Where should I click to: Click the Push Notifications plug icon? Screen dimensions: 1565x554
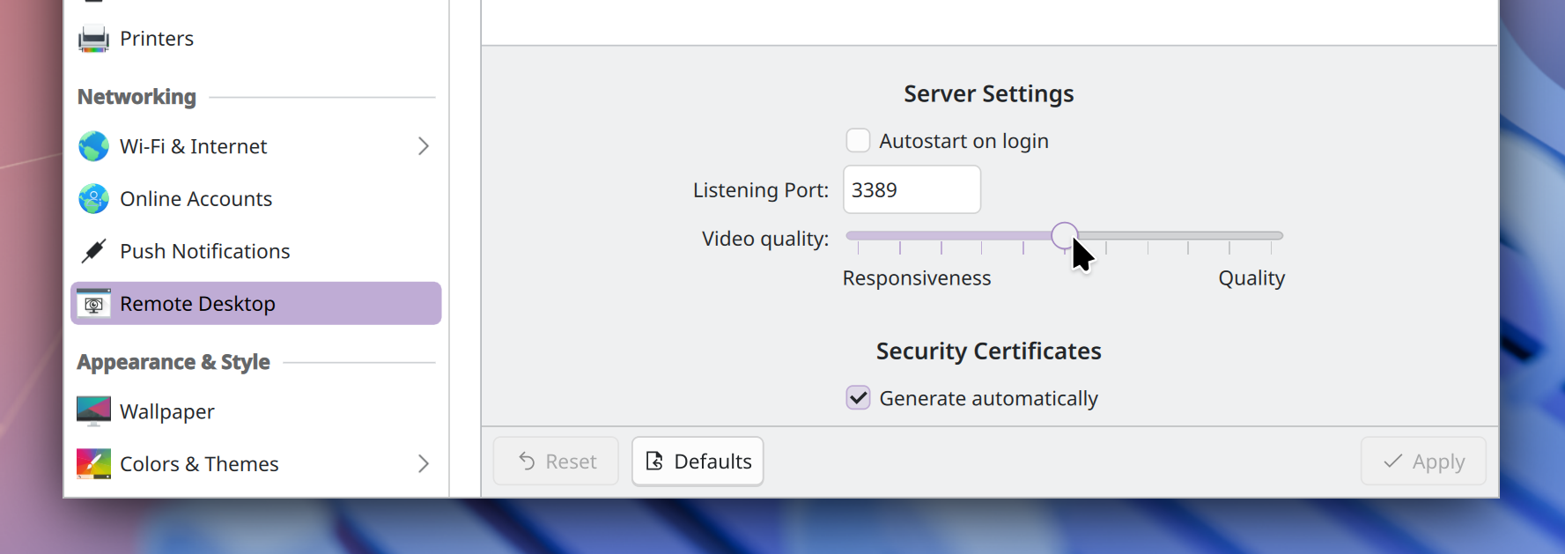tap(93, 251)
